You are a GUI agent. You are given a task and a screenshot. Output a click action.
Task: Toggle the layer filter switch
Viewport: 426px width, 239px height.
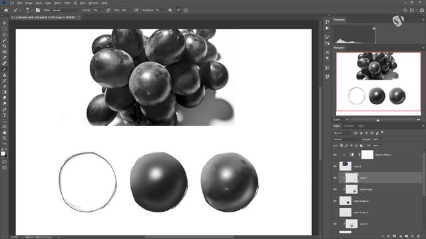382,132
